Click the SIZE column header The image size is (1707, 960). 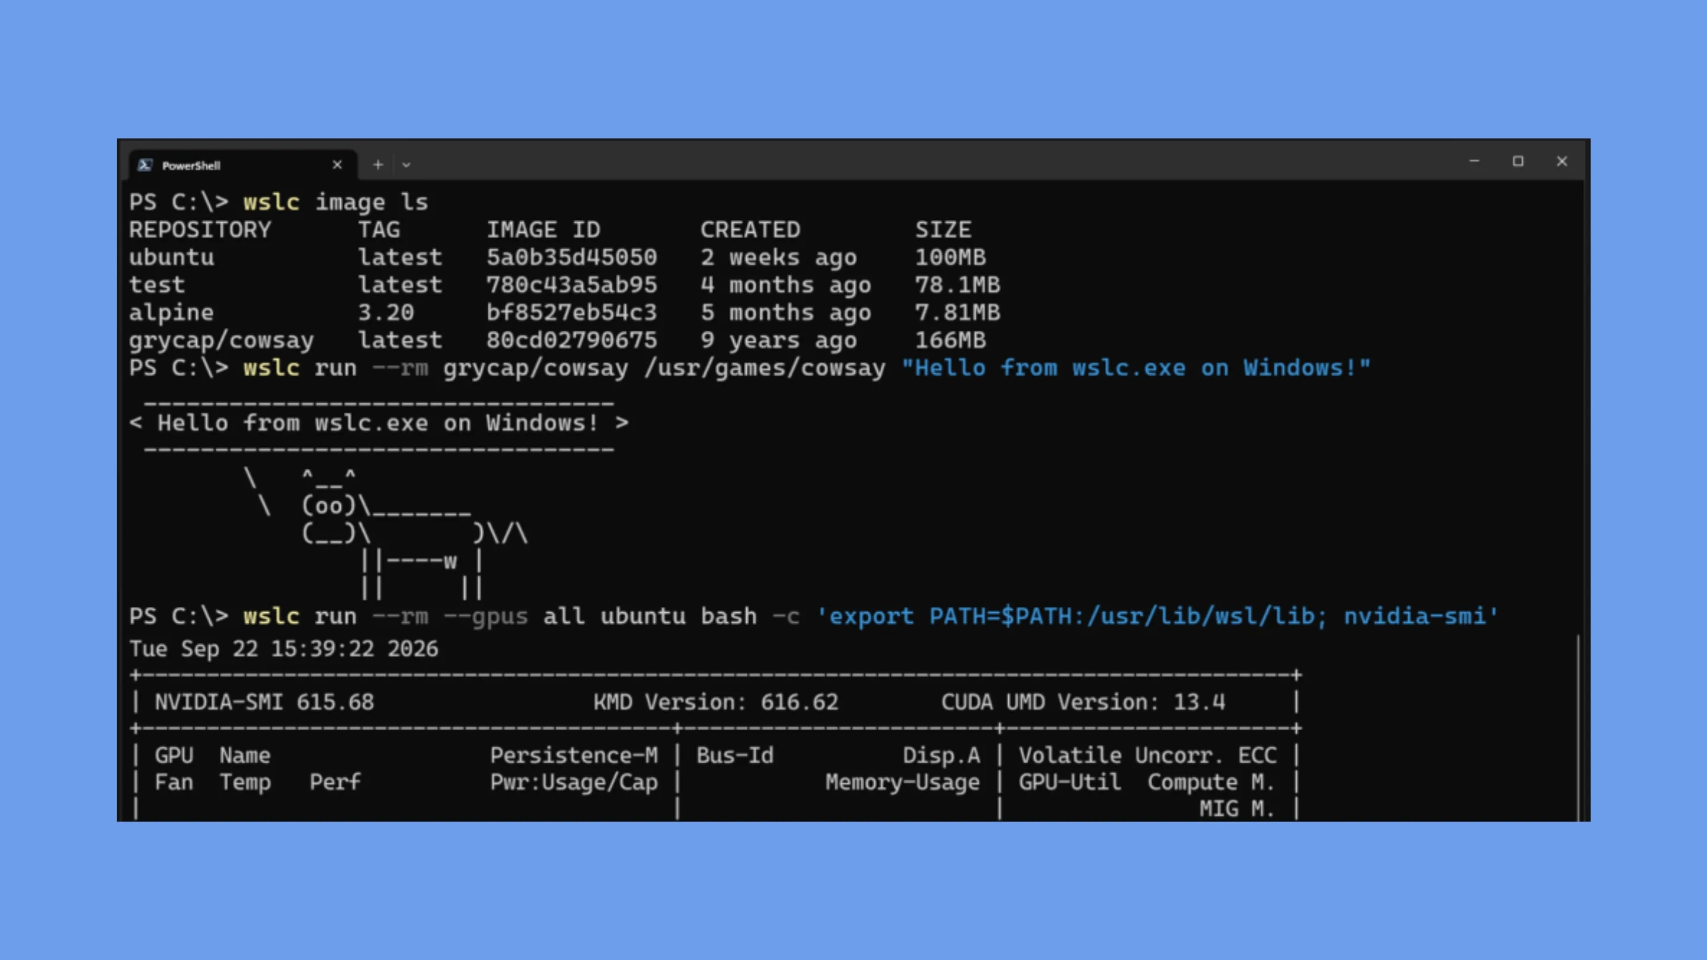(944, 230)
